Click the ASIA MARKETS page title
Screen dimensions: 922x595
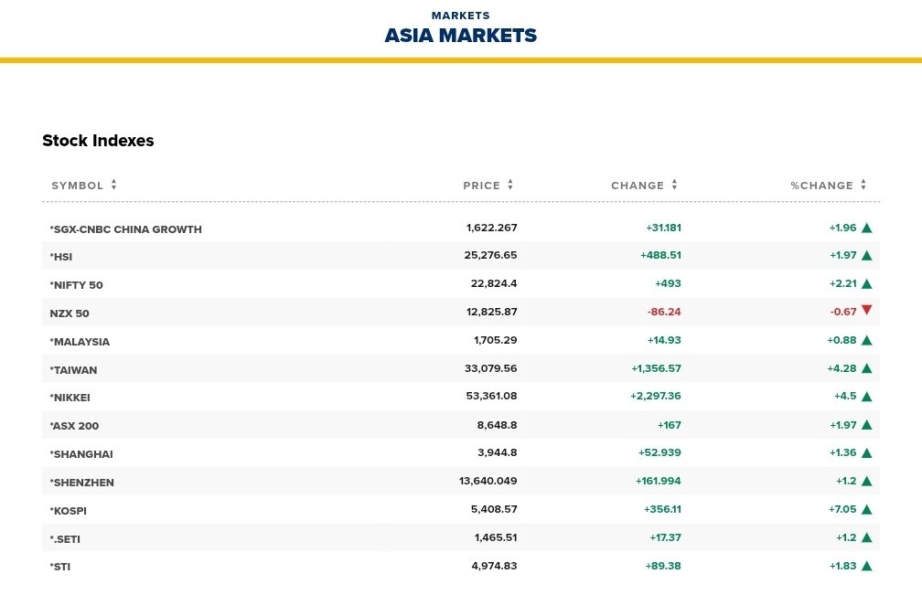tap(460, 36)
